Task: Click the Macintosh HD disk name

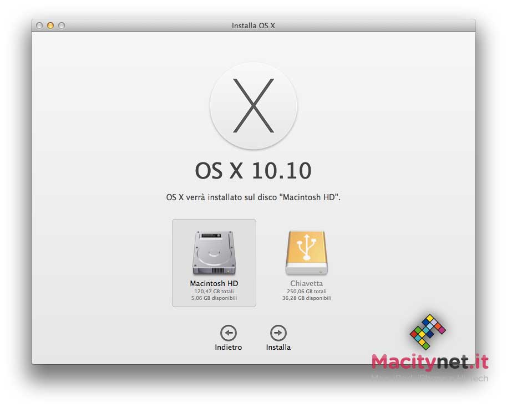Action: [x=214, y=283]
